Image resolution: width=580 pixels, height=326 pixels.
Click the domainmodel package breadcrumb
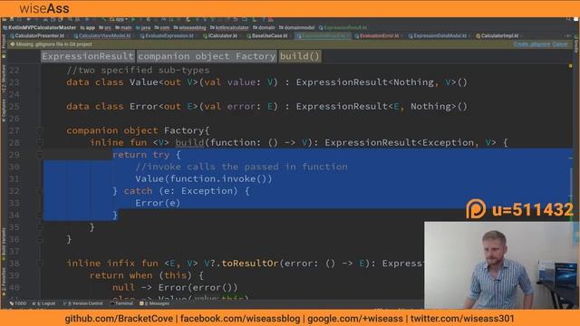coord(296,28)
